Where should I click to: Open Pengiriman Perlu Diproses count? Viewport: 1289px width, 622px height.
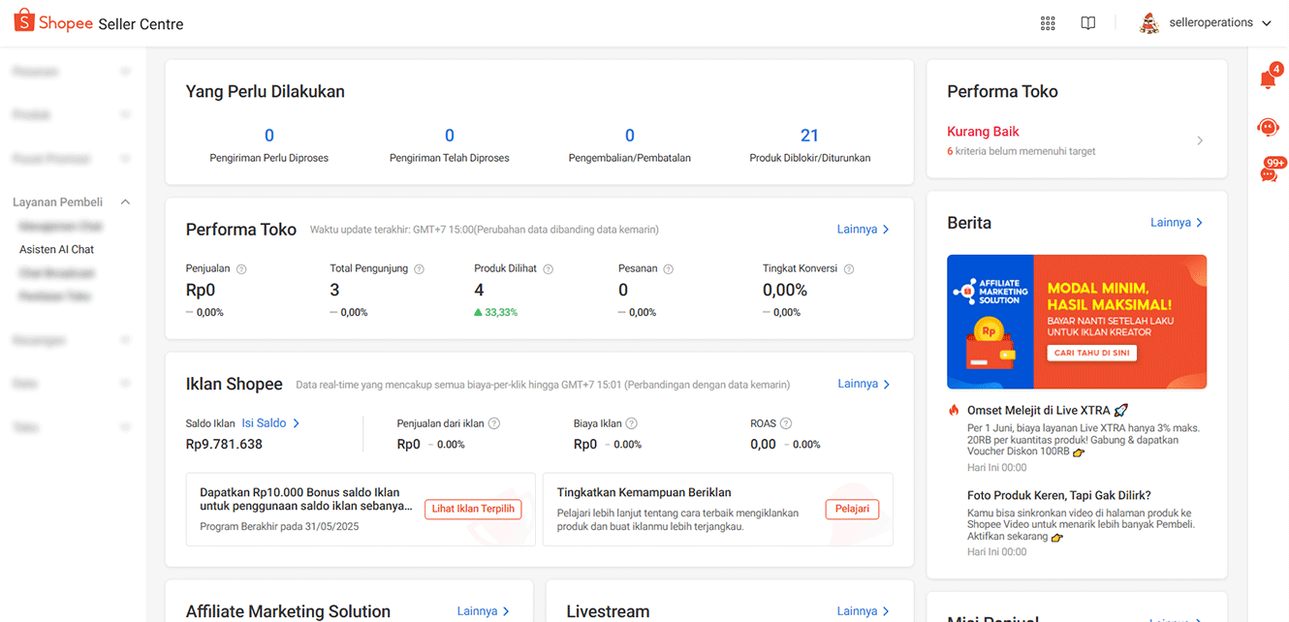click(269, 136)
